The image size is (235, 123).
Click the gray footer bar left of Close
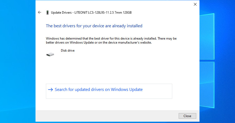pos(105,116)
